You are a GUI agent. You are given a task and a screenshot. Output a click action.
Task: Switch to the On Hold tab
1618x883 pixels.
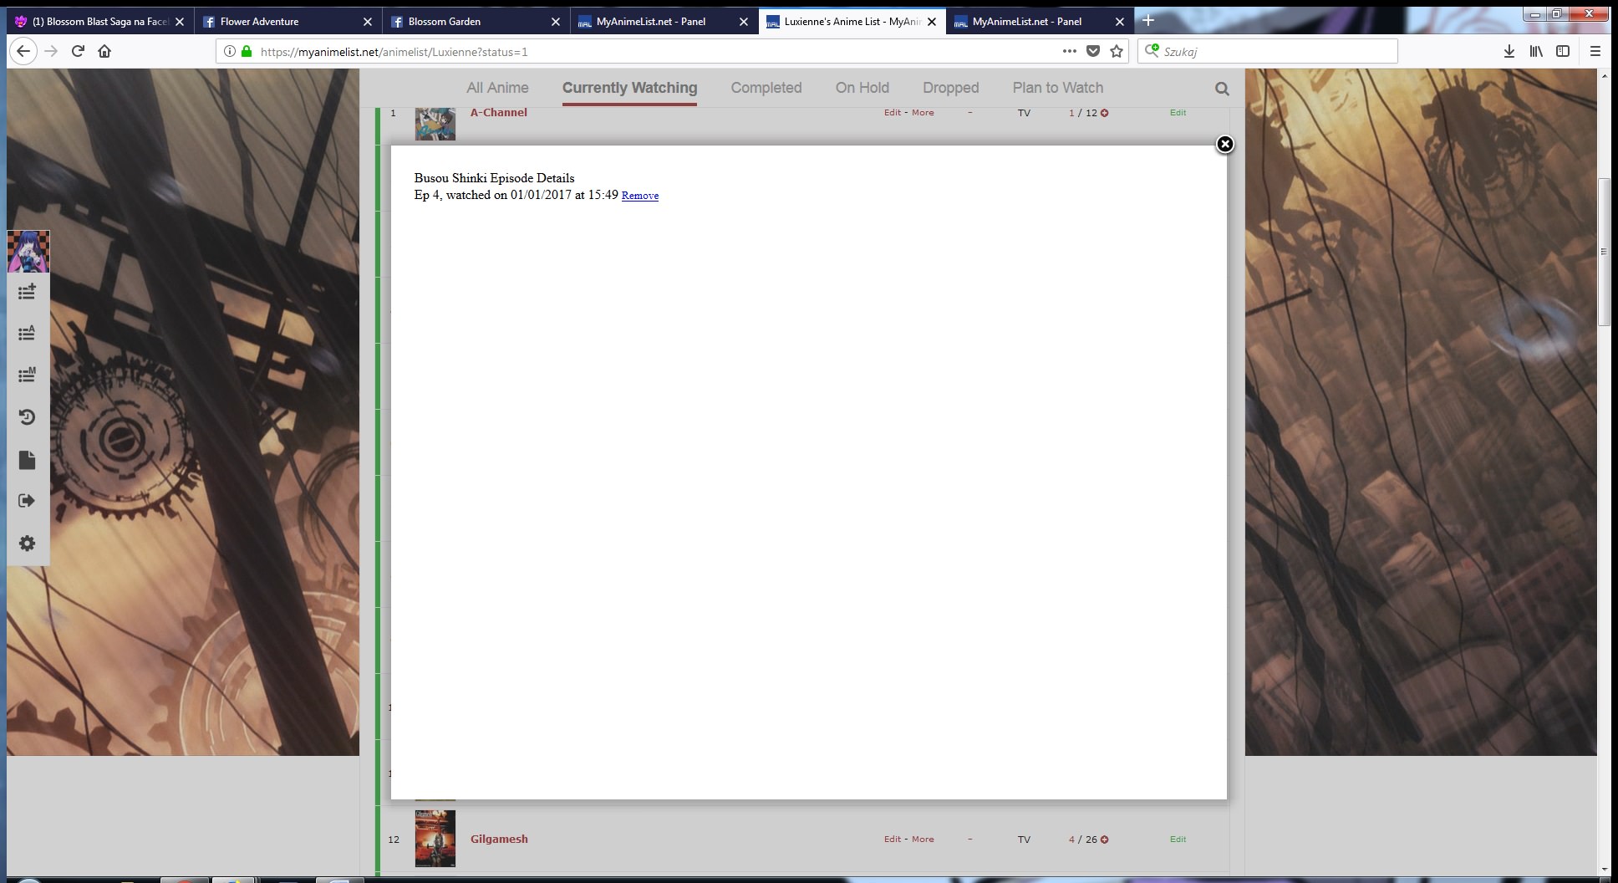coord(862,88)
